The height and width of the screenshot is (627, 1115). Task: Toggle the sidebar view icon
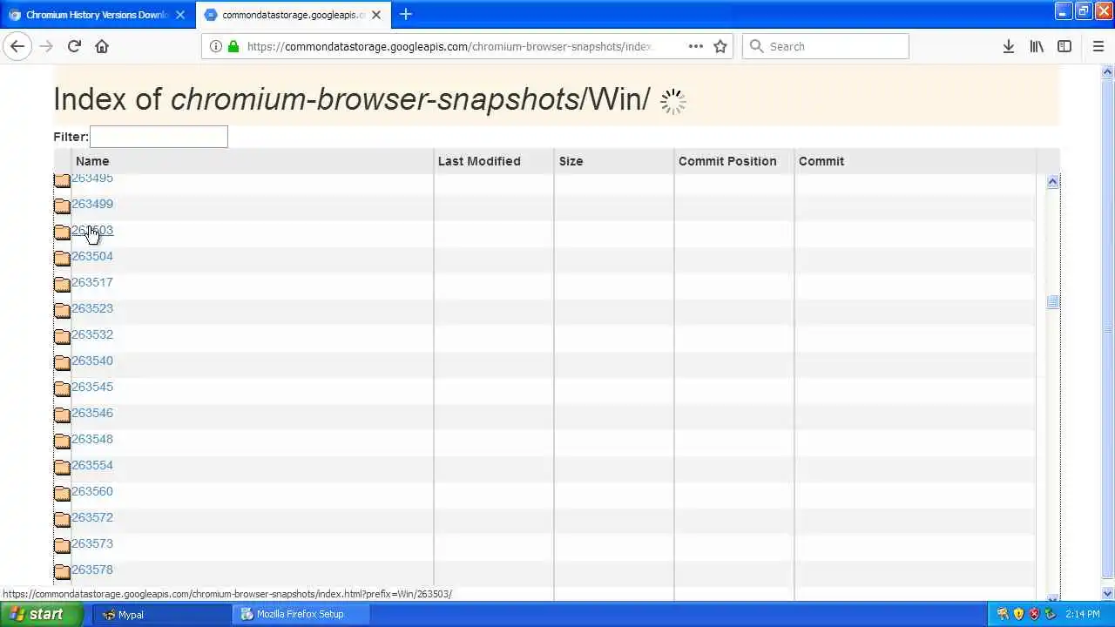[1064, 46]
